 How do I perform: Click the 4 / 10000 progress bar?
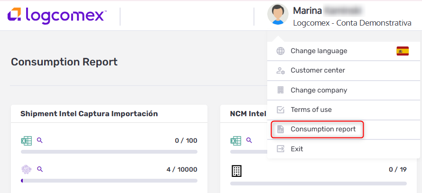tap(109, 181)
